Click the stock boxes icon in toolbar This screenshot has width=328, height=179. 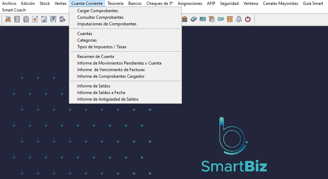[x=8, y=19]
